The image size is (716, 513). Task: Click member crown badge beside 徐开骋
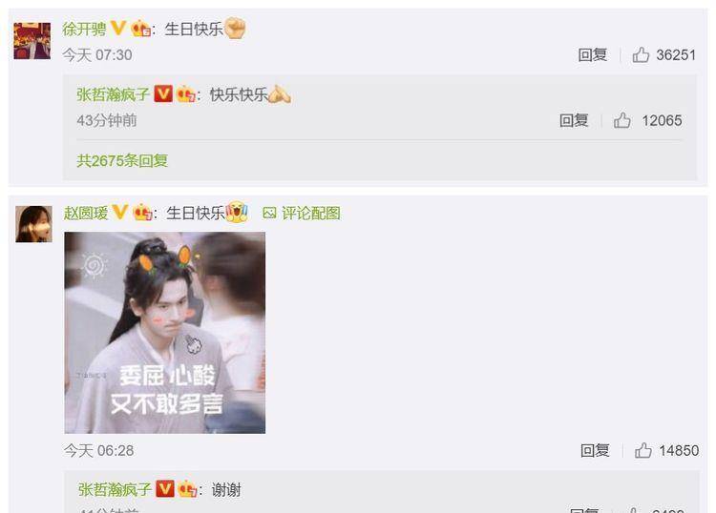140,30
